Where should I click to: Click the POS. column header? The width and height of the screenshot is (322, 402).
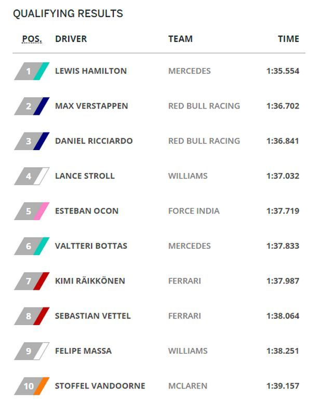32,39
